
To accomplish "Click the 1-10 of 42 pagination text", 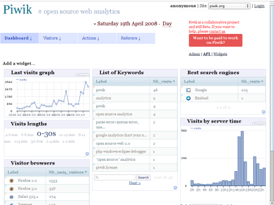I will pyautogui.click(x=163, y=178).
